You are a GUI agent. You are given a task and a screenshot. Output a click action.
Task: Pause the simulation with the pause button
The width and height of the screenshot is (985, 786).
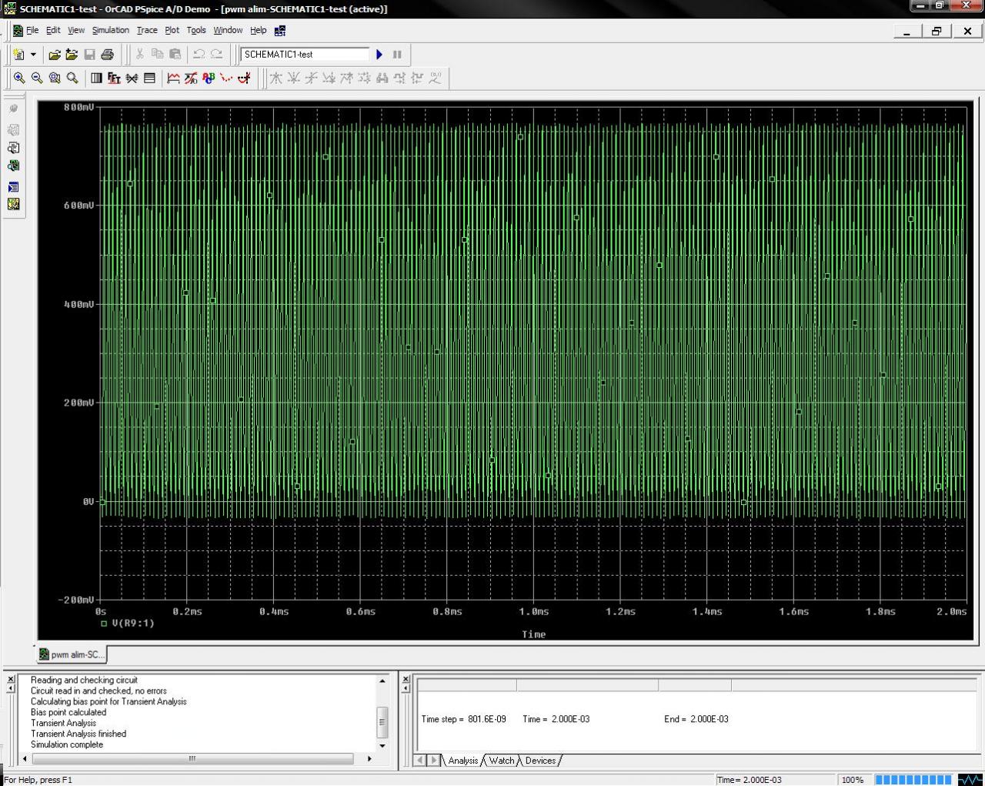coord(397,55)
